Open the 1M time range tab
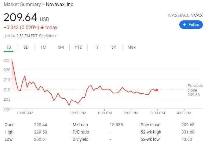The height and width of the screenshot is (146, 212). coord(43,47)
